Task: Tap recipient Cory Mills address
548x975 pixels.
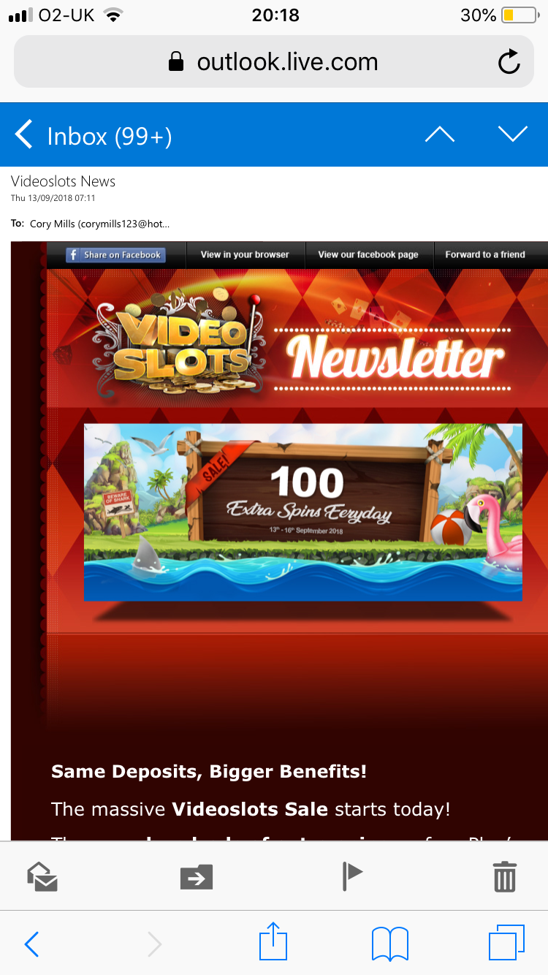Action: (100, 224)
